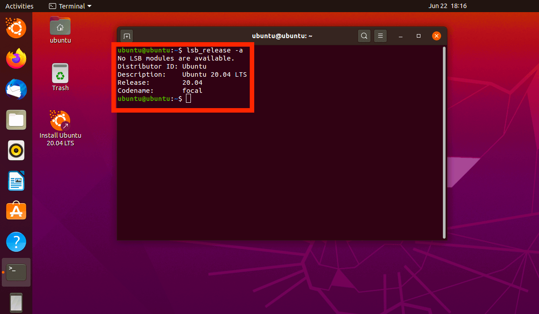This screenshot has height=314, width=539.
Task: Click the terminal vertical scrollbar
Action: (x=444, y=142)
